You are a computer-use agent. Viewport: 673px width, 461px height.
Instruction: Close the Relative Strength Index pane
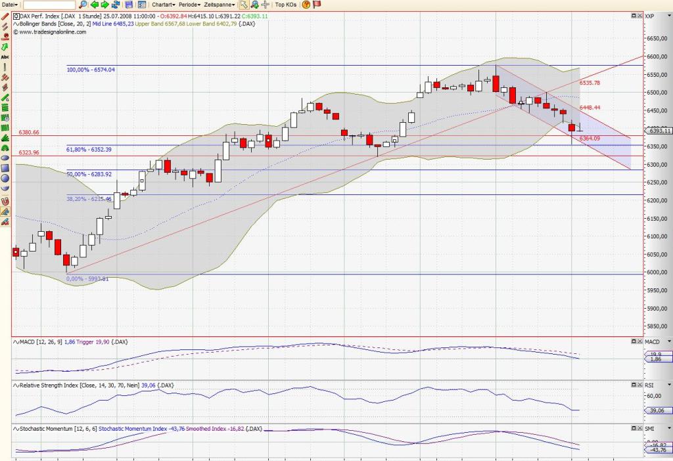pos(639,385)
